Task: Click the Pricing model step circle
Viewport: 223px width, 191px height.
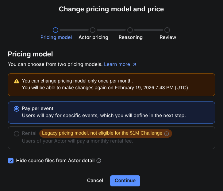Action: coord(56,30)
